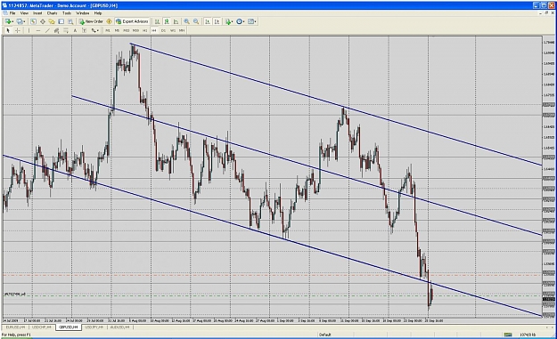
Task: Select the active H4 timeframe button
Action: [154, 30]
